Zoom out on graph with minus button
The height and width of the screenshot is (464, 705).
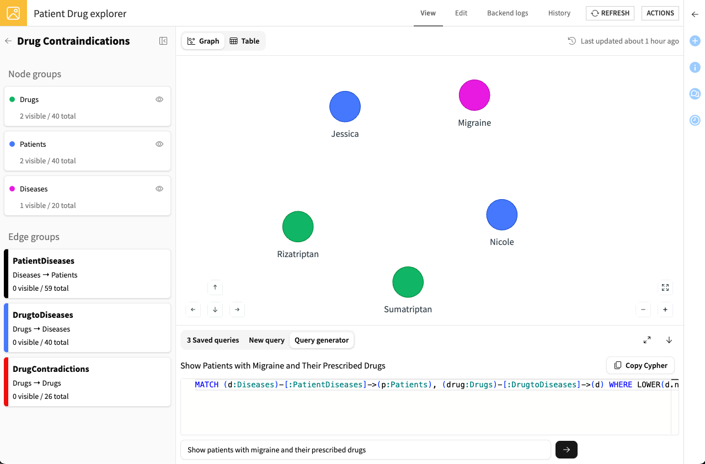point(643,310)
